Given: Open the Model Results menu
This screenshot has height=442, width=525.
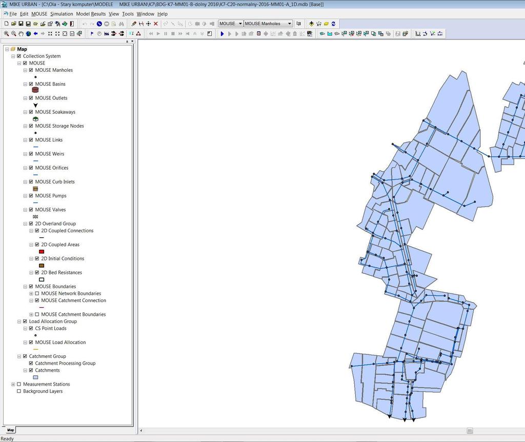Looking at the screenshot, I should tap(91, 14).
